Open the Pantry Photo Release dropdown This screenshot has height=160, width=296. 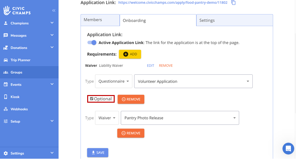[179, 118]
